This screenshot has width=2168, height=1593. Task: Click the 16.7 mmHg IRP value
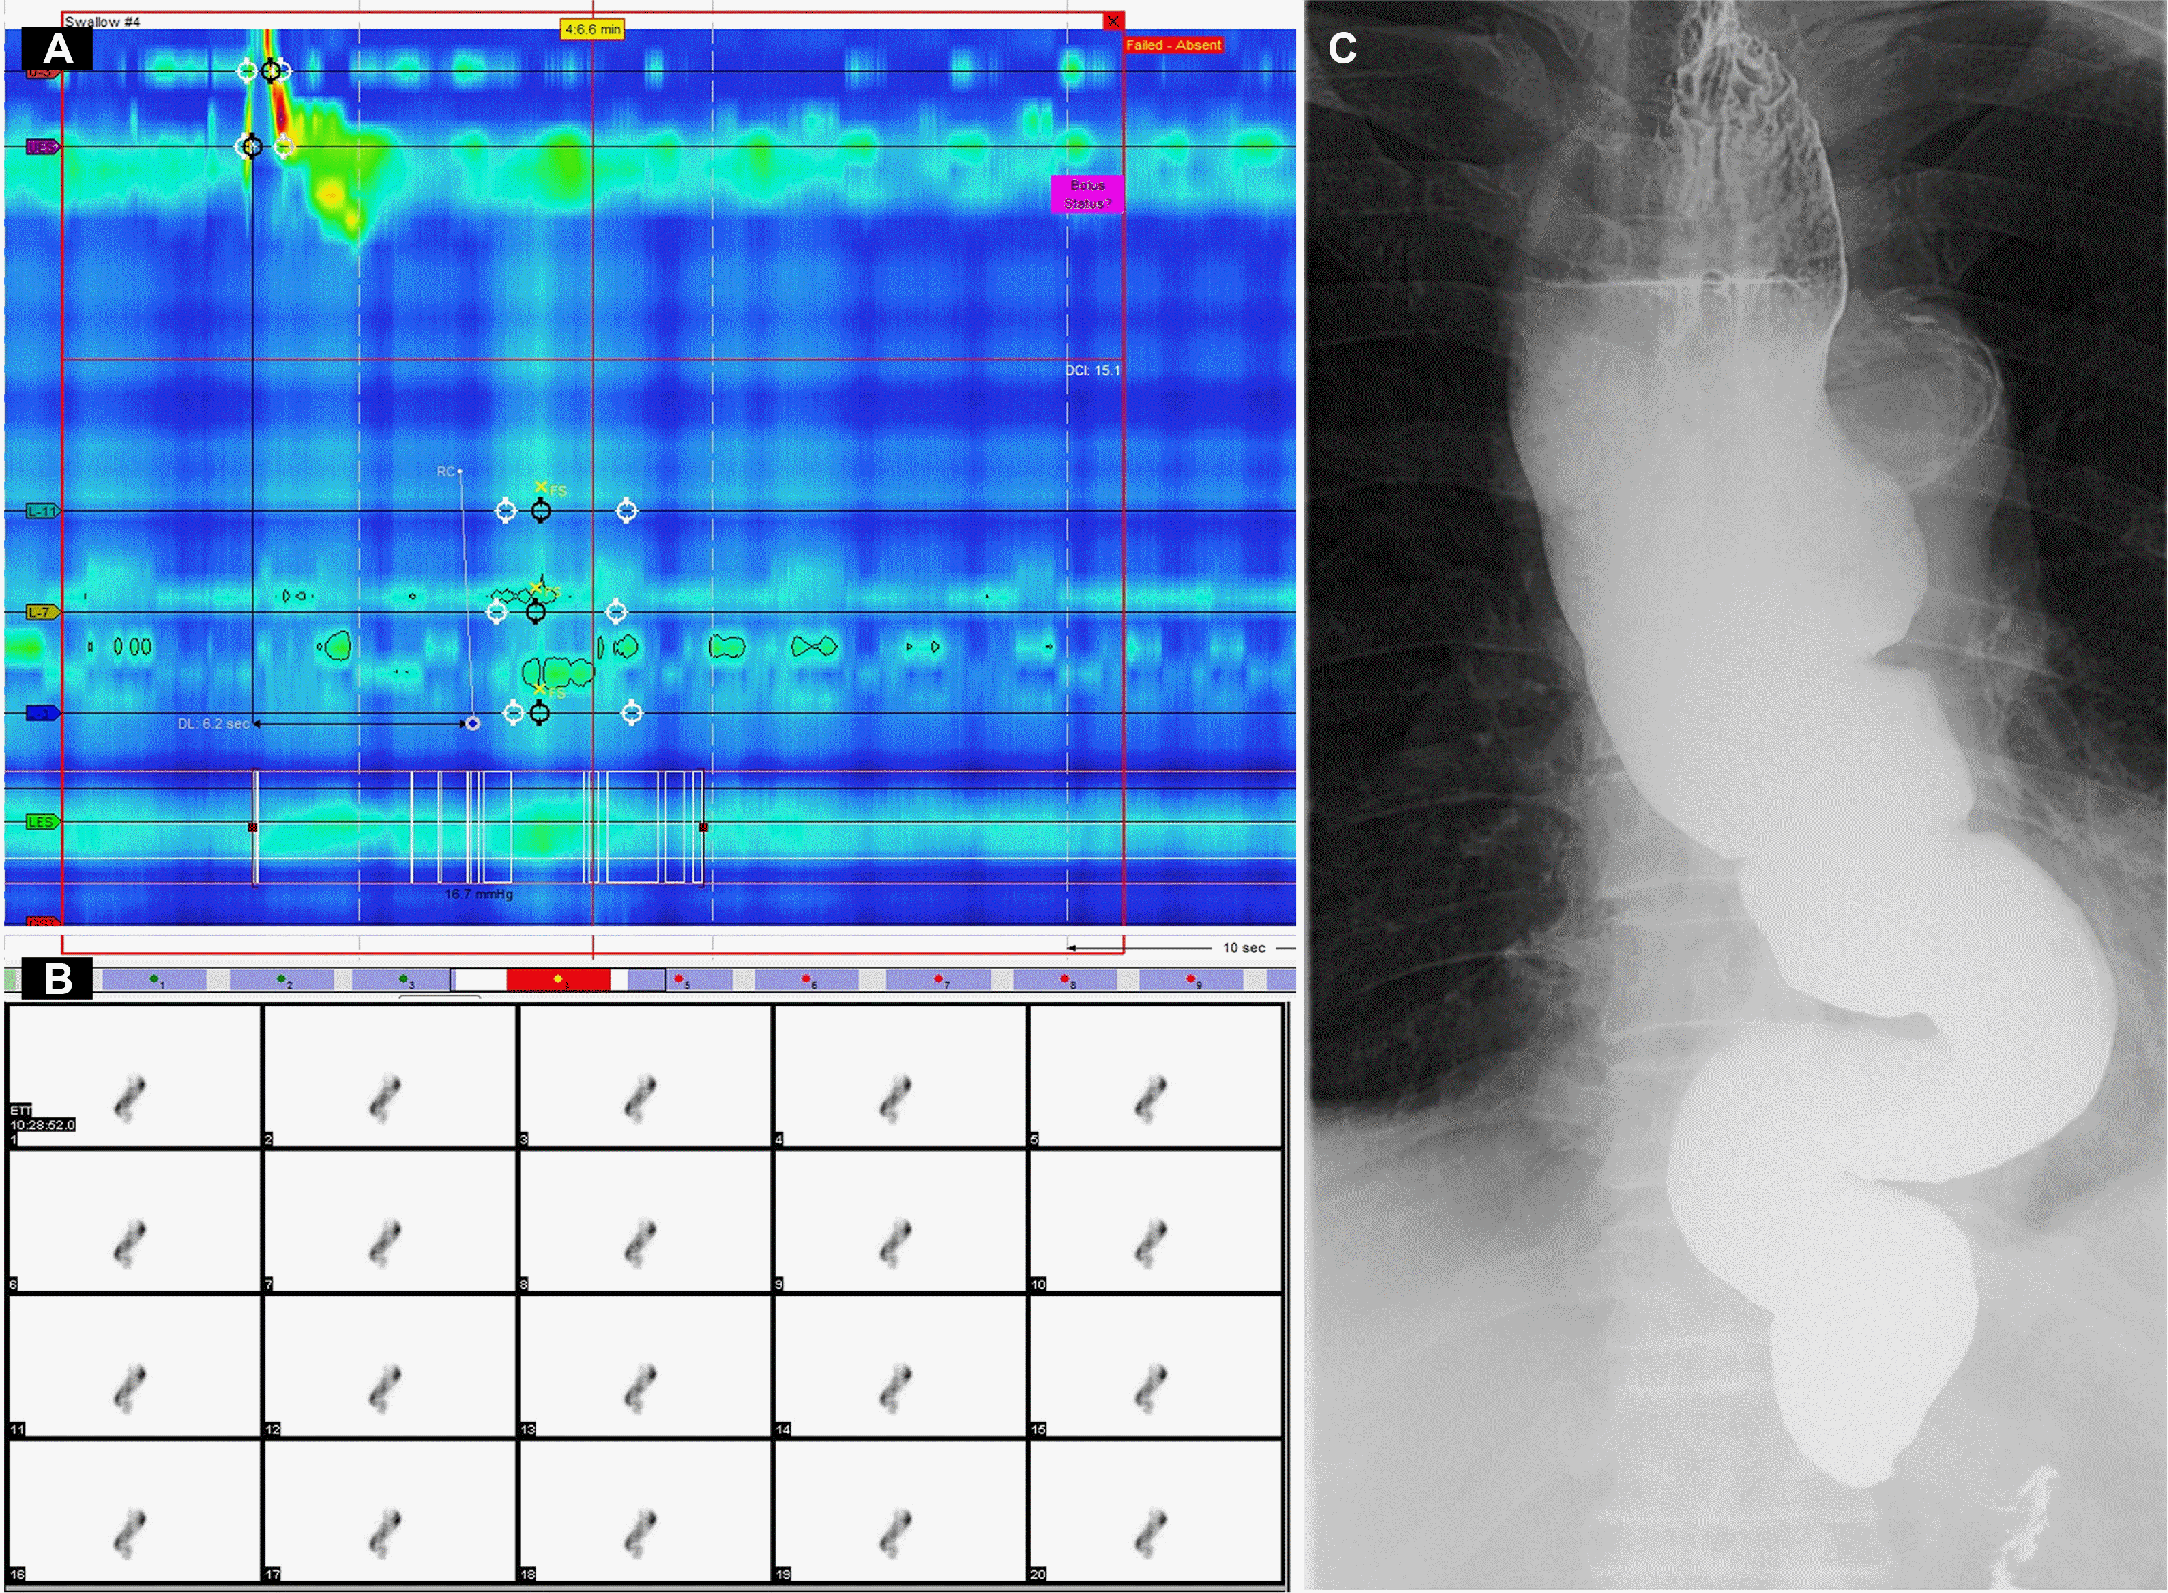point(478,894)
